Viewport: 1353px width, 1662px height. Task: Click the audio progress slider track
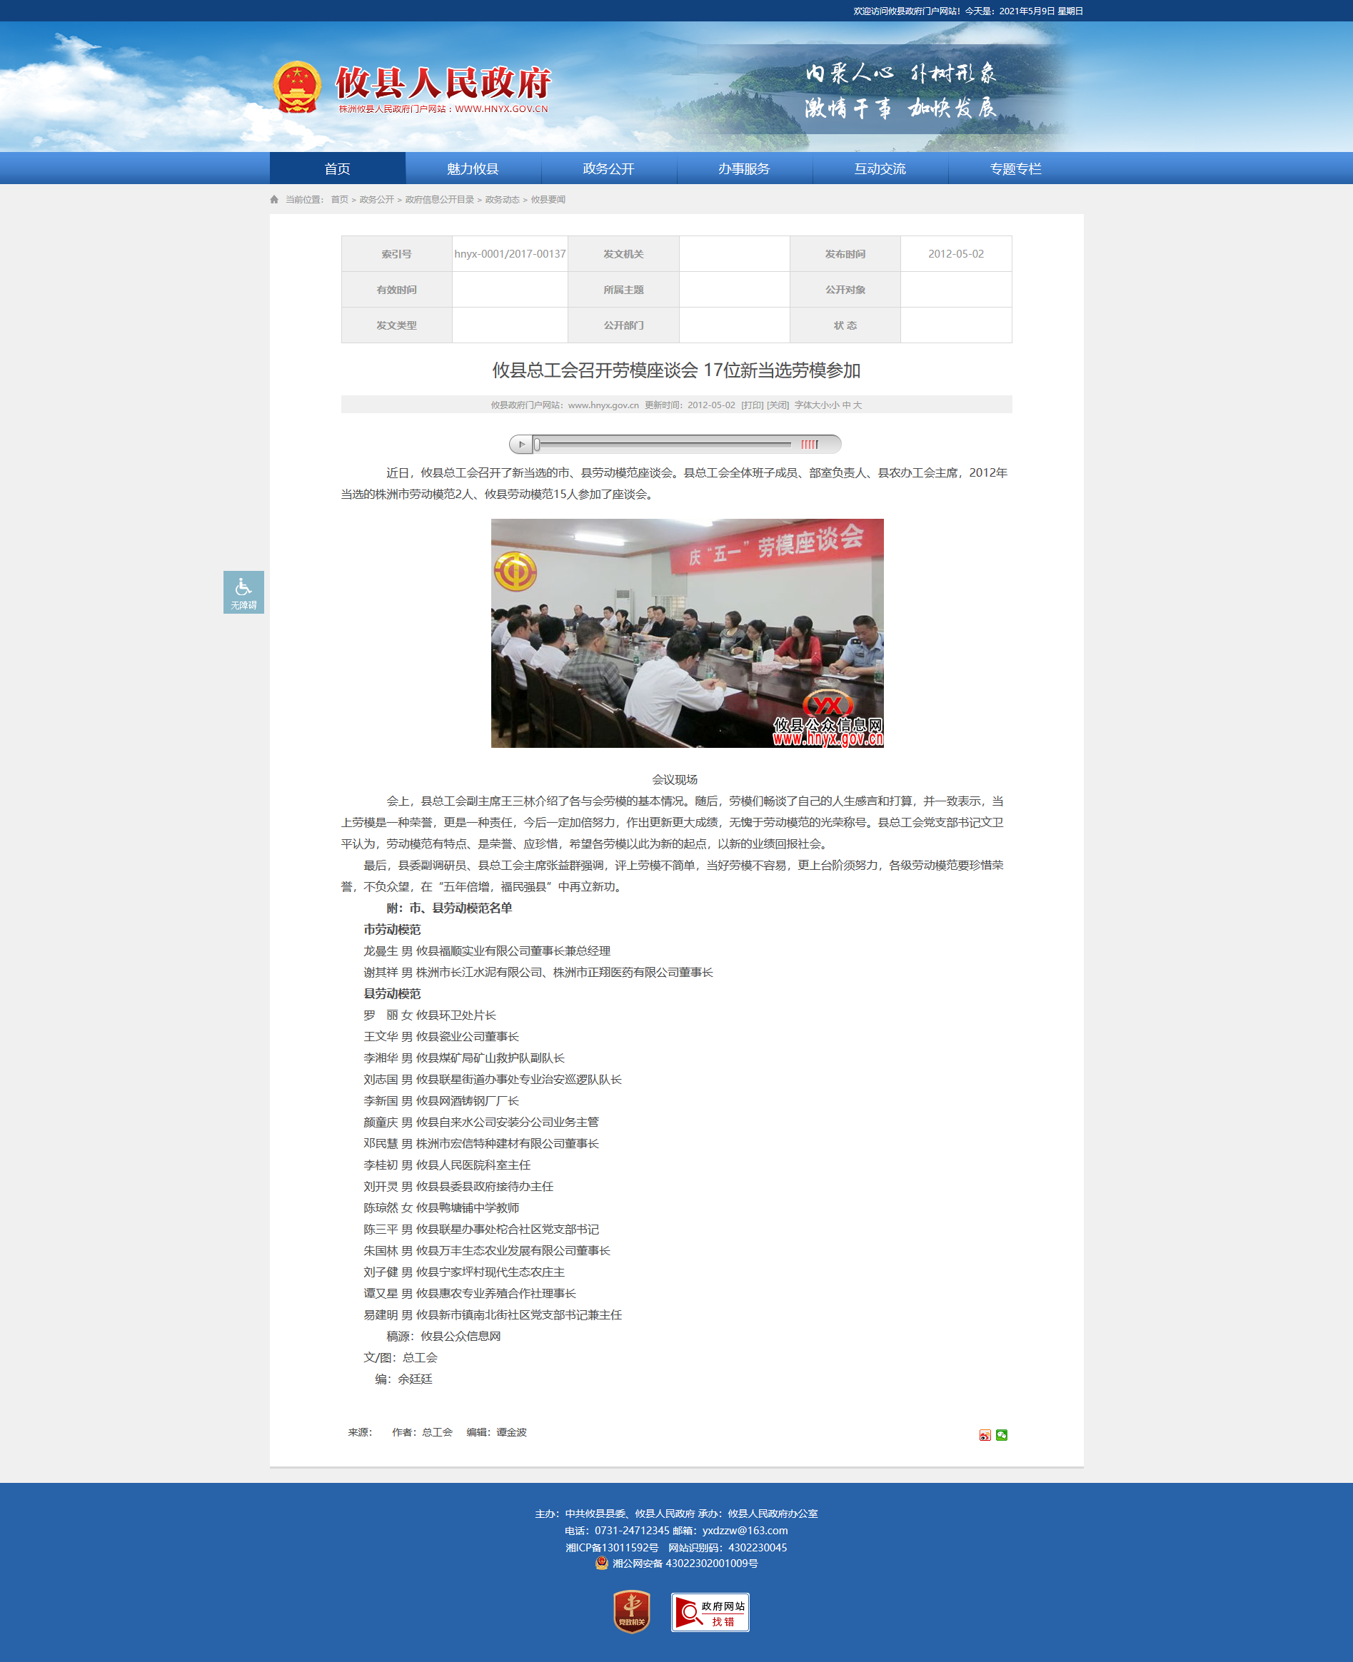[x=663, y=444]
